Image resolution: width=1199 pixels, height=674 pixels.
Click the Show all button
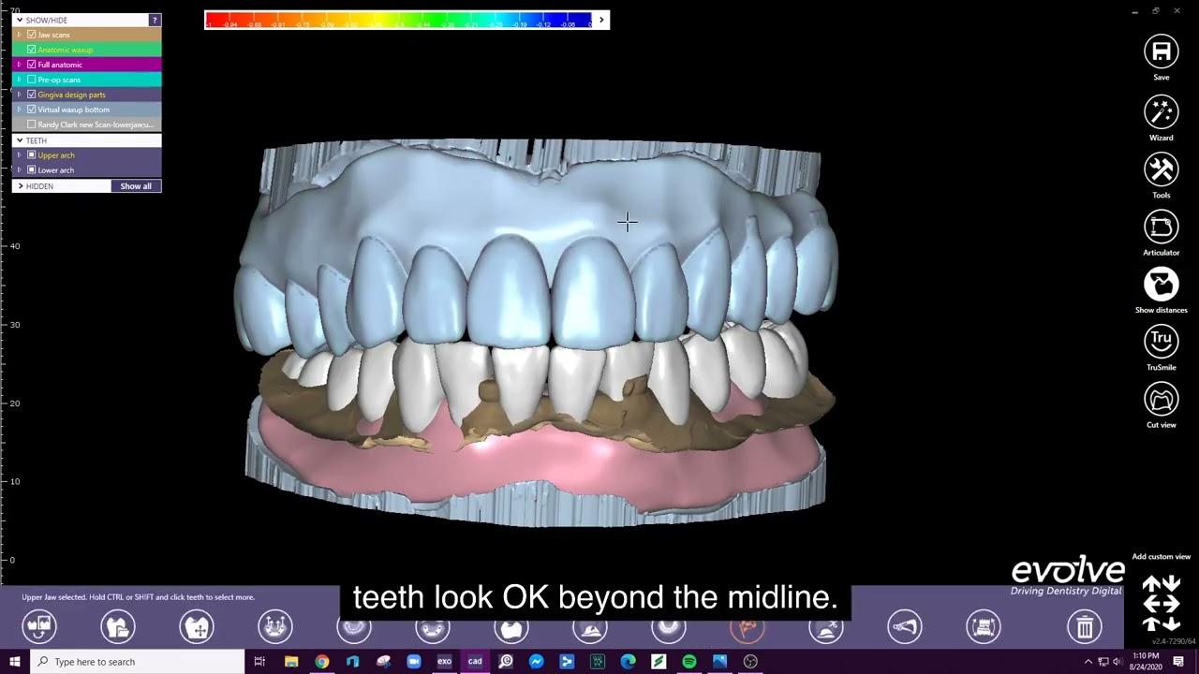[136, 186]
